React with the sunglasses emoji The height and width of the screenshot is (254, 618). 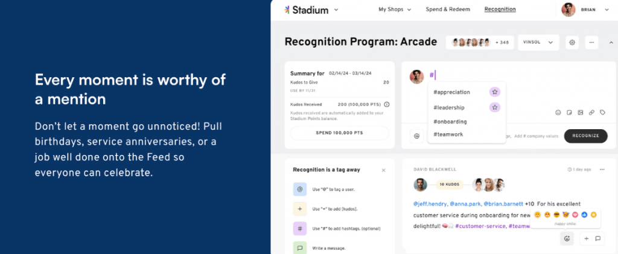point(556,215)
